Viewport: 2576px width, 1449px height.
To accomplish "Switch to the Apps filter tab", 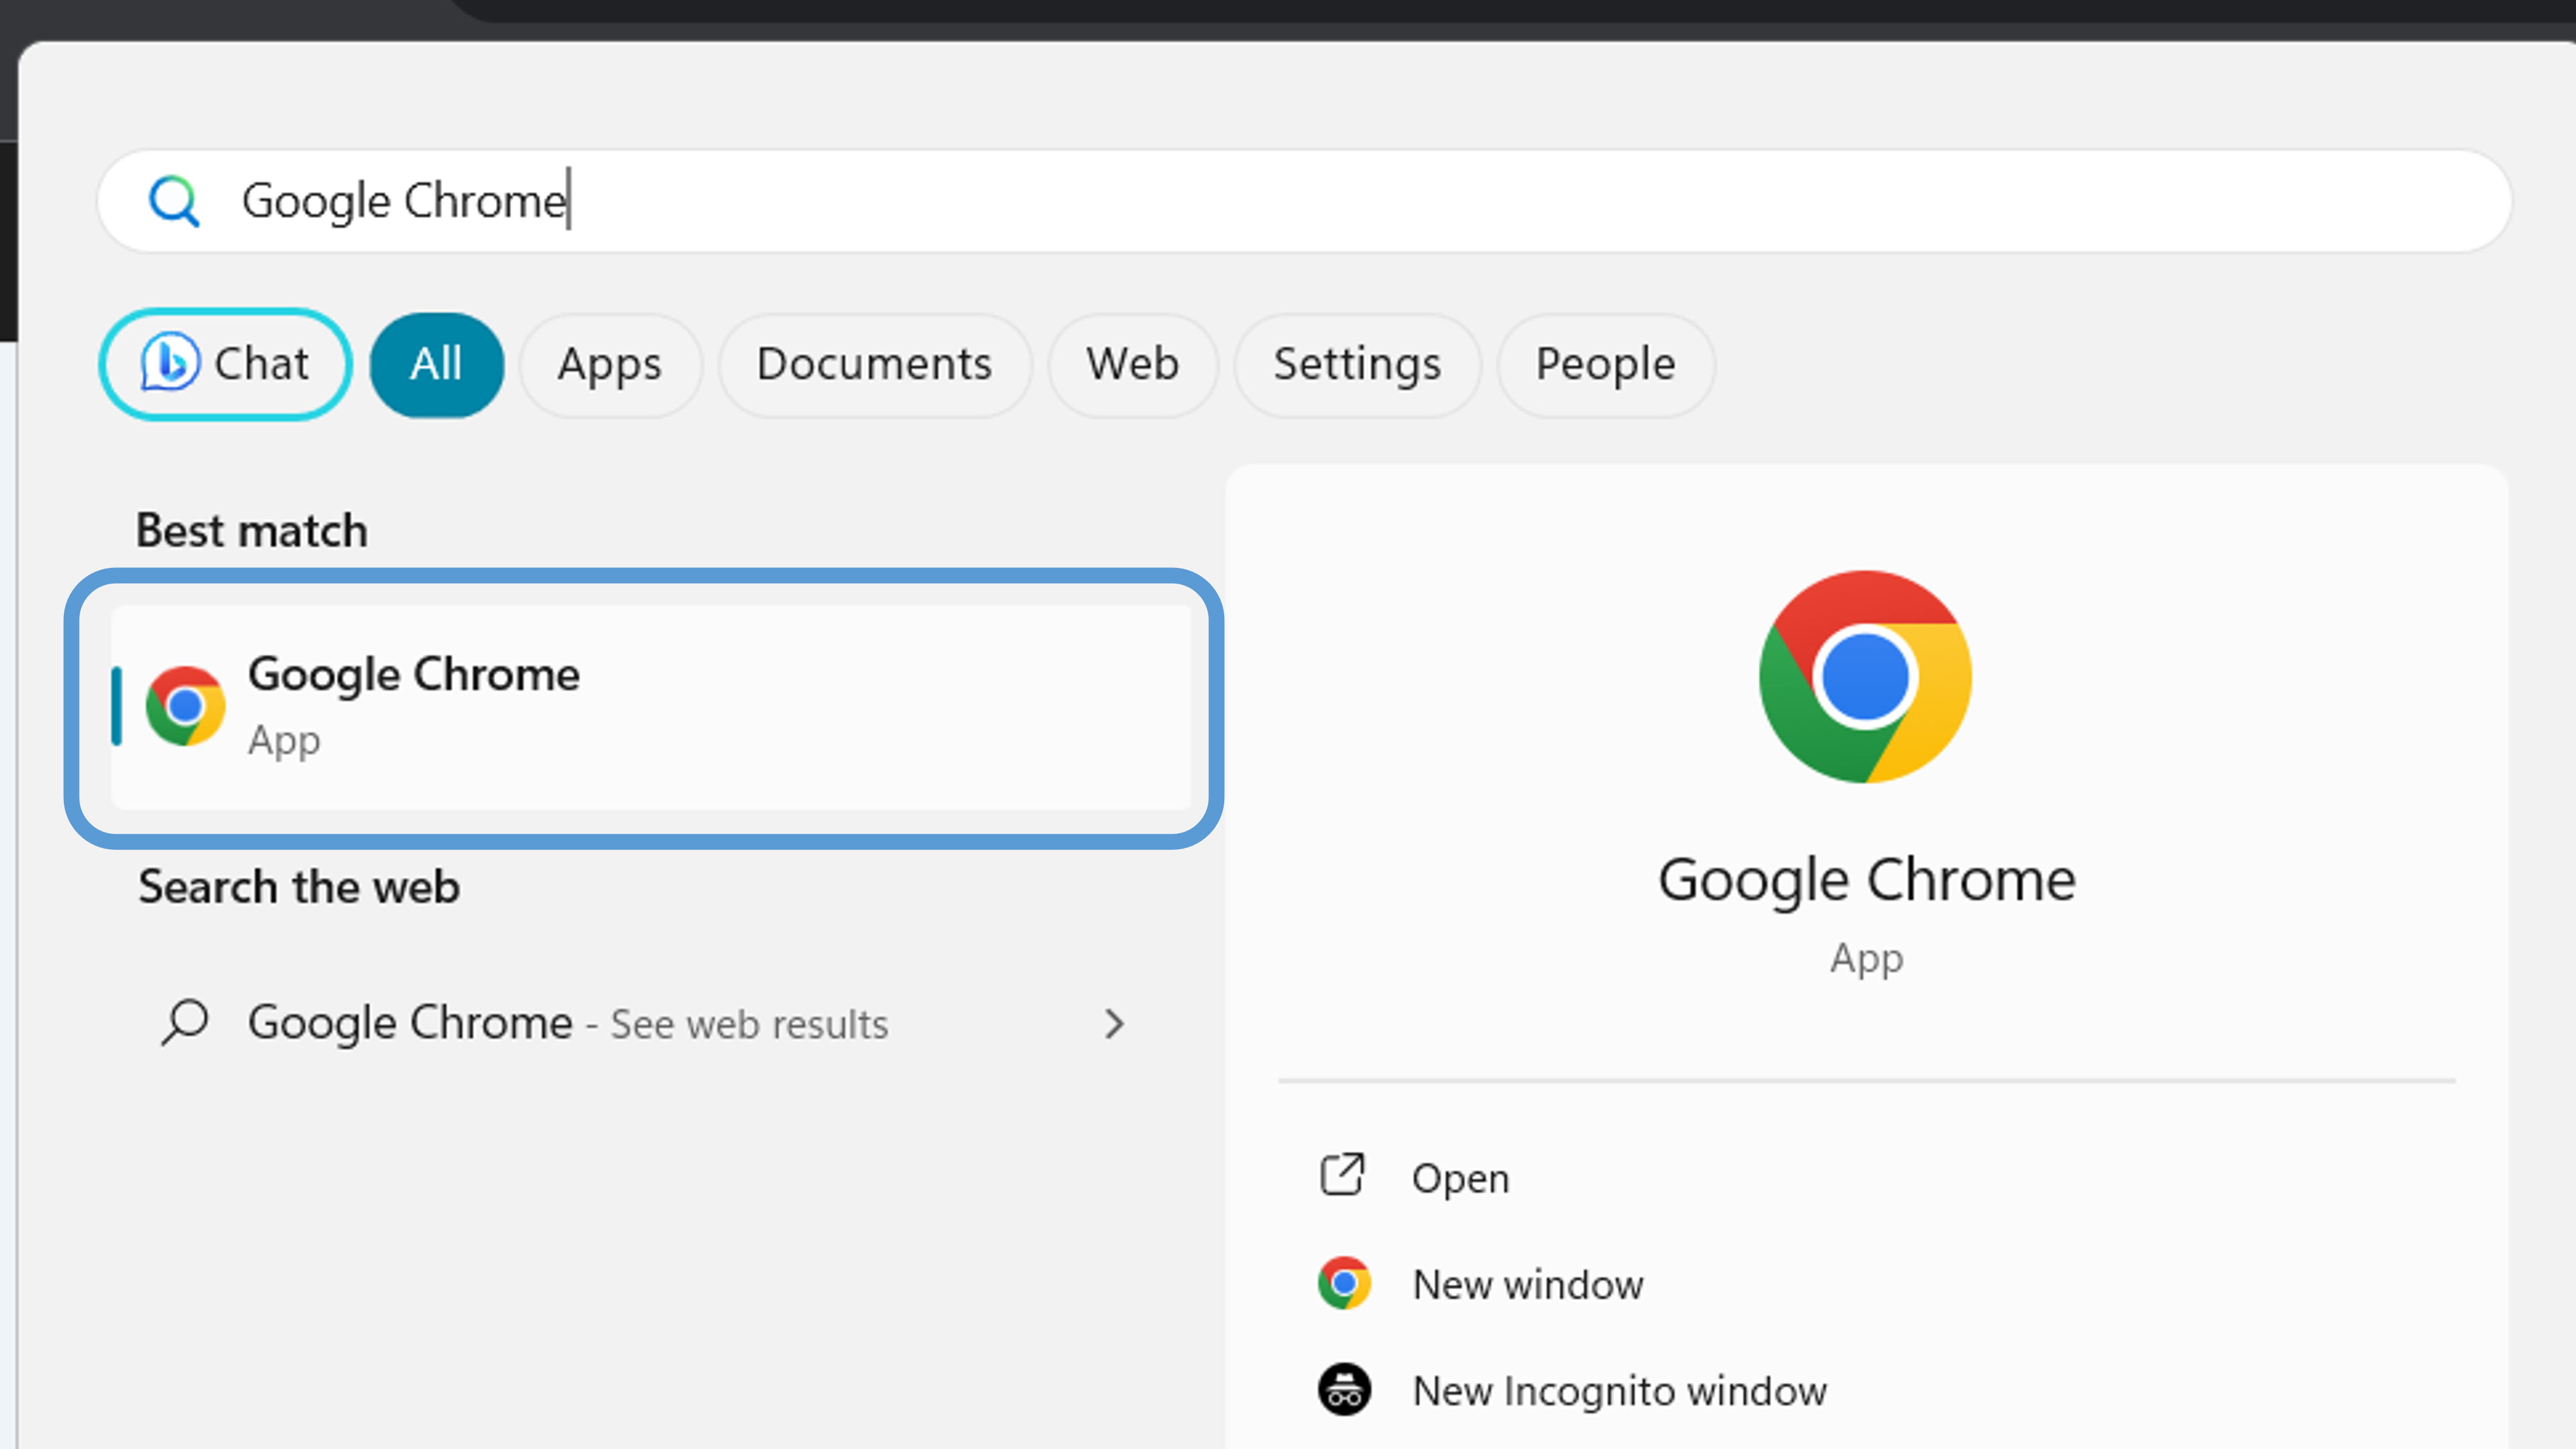I will (609, 364).
